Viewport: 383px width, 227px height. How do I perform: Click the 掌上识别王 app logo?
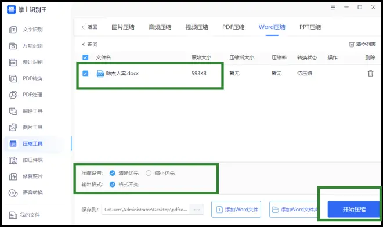pos(11,9)
